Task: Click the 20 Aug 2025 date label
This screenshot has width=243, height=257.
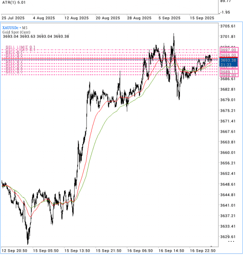Action: 108,18
